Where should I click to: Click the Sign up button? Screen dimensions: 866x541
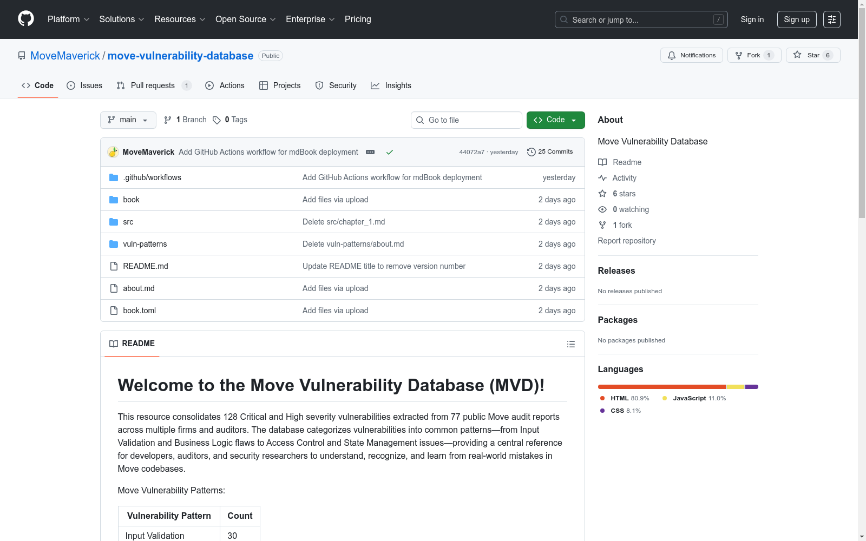click(797, 19)
